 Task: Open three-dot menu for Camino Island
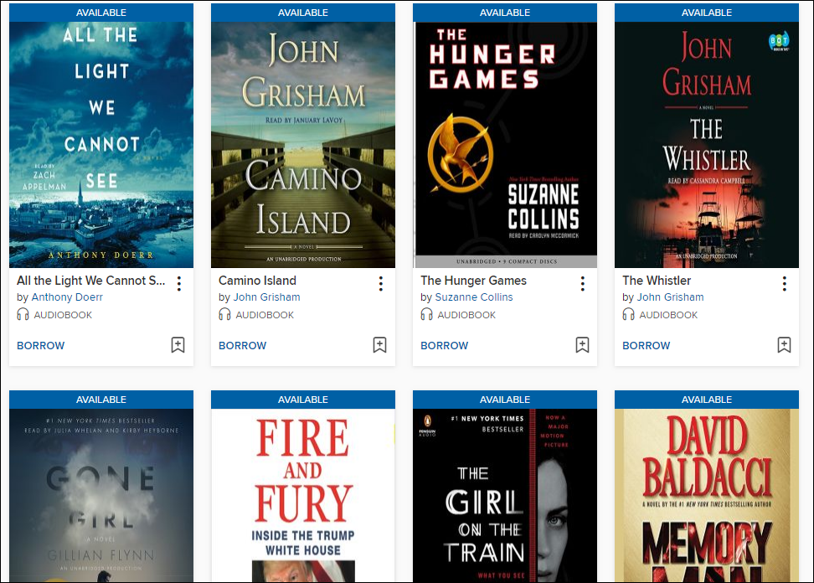coord(381,283)
